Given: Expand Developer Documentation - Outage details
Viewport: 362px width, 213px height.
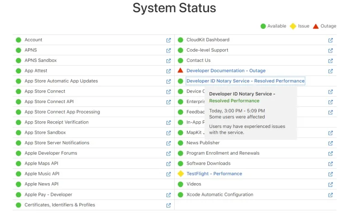Looking at the screenshot, I should [x=226, y=71].
